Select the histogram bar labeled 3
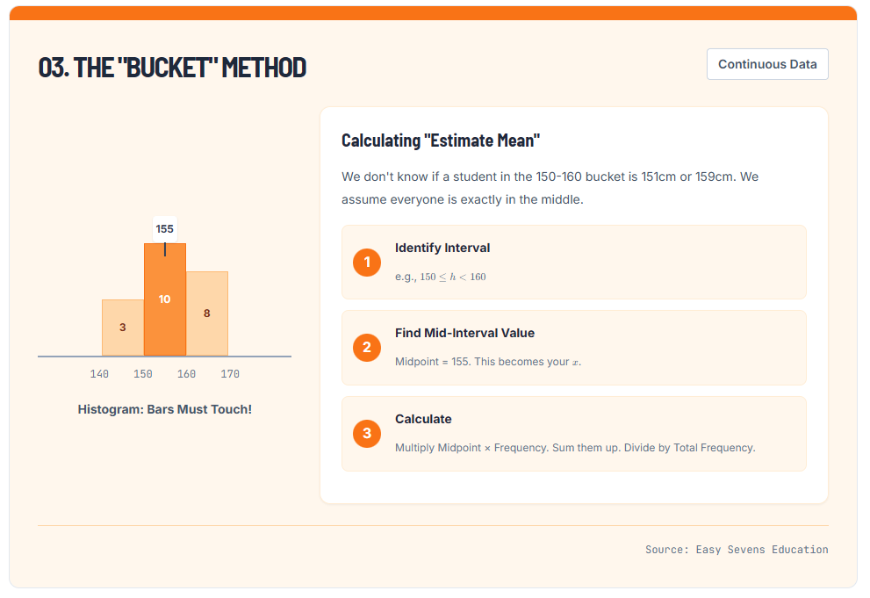The height and width of the screenshot is (598, 870). (x=123, y=328)
